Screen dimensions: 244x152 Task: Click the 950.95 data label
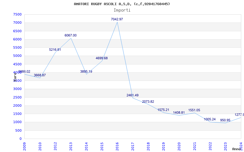(x=225, y=120)
